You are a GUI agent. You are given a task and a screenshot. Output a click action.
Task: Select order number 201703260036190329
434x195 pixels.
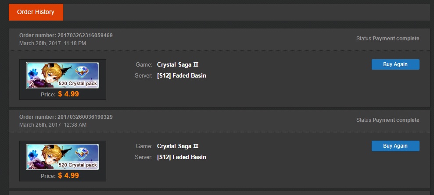[x=85, y=117]
